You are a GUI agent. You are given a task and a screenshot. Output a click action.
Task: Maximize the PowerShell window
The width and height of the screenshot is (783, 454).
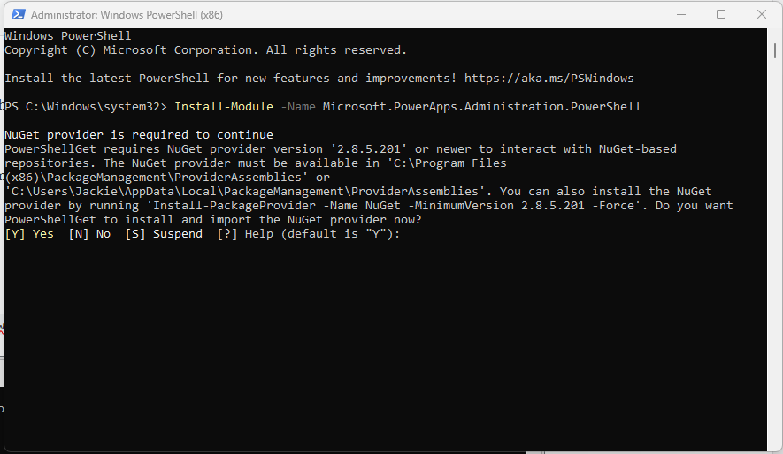click(721, 14)
